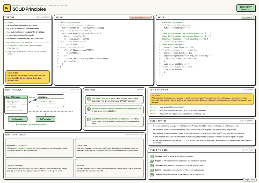The height and width of the screenshot is (183, 259).
Task: Click the 'THE FIVE' panel heading
Action: pos(10,17)
